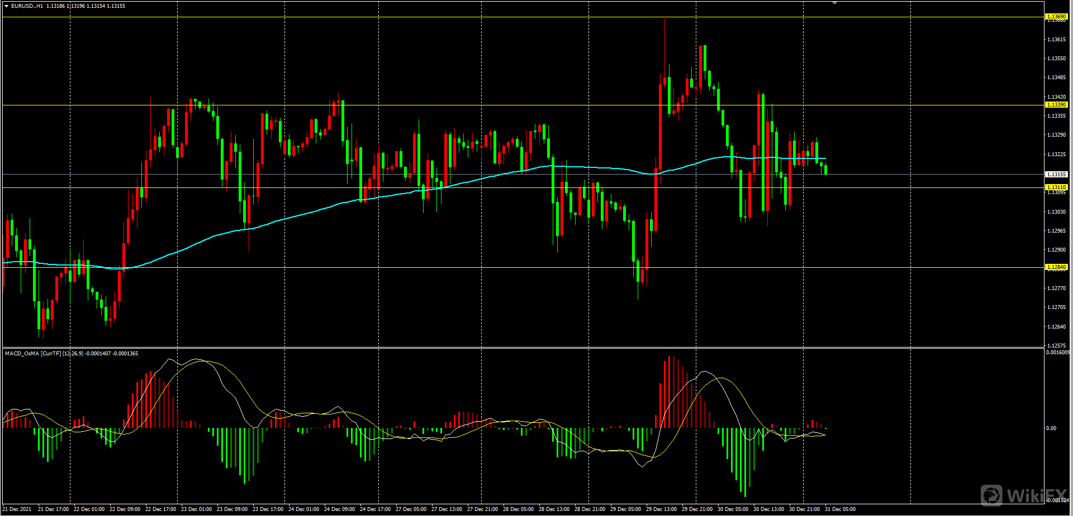Click the 1.13485 price scale value
Viewport: 1073px width, 516px height.
coord(1056,78)
